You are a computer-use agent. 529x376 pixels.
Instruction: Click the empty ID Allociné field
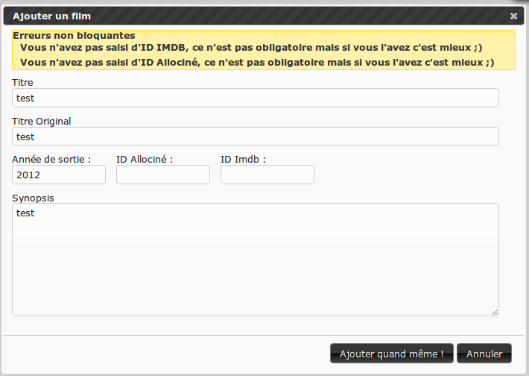point(163,175)
